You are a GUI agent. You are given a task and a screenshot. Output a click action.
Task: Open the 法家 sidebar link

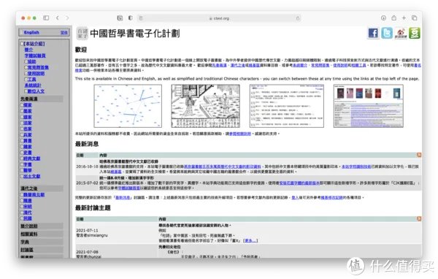(28, 123)
